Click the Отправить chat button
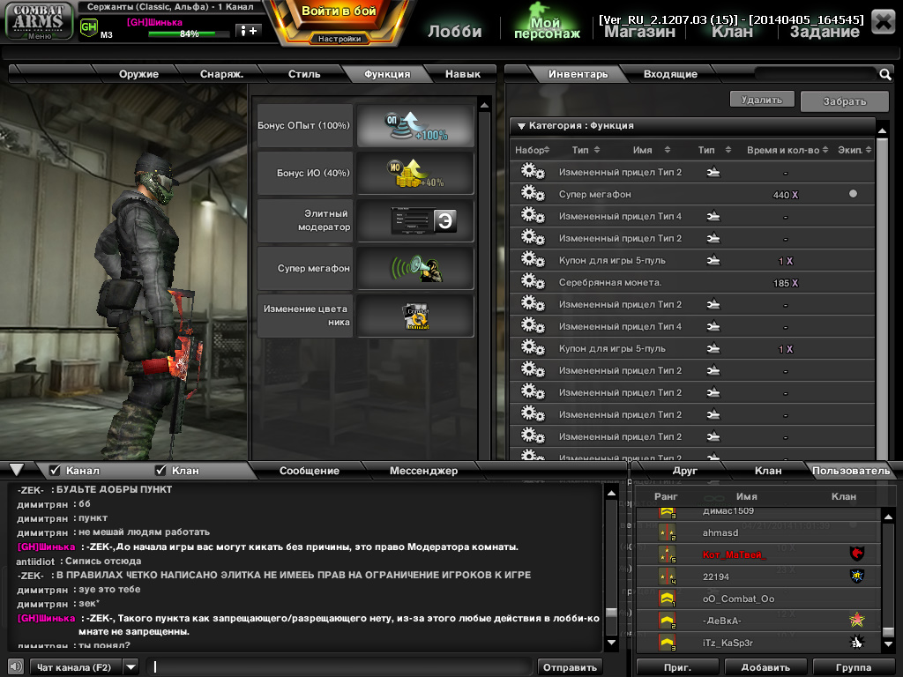The width and height of the screenshot is (903, 677). [570, 667]
